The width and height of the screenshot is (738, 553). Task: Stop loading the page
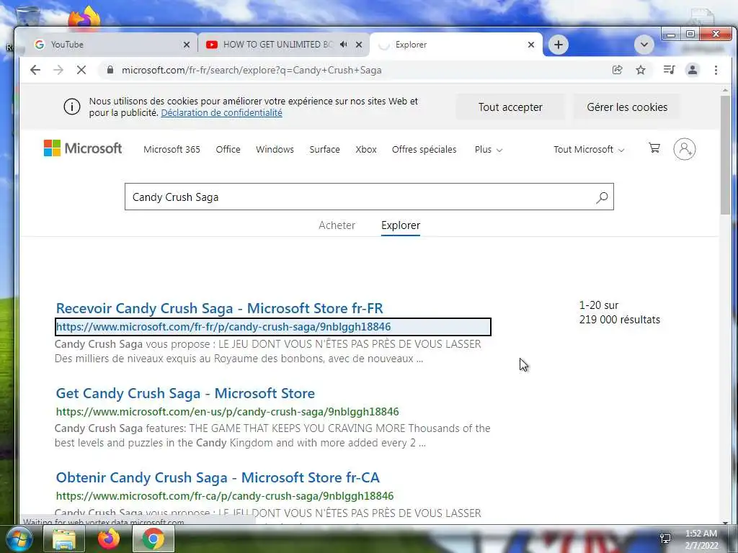81,70
